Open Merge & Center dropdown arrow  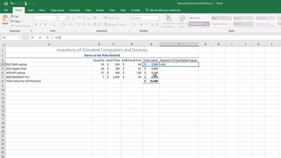pyautogui.click(x=128, y=25)
